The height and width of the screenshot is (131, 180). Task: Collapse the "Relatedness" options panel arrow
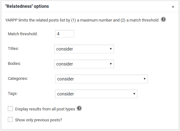173,7
